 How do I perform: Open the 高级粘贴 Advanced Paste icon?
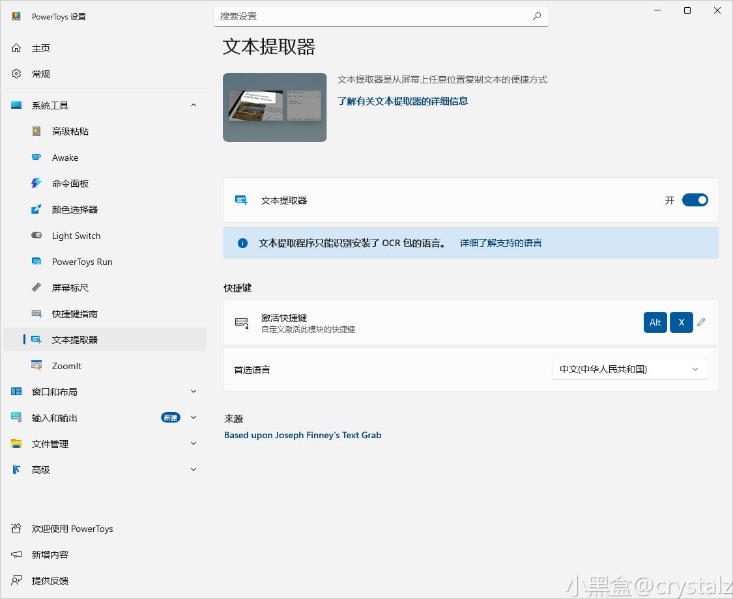point(36,132)
